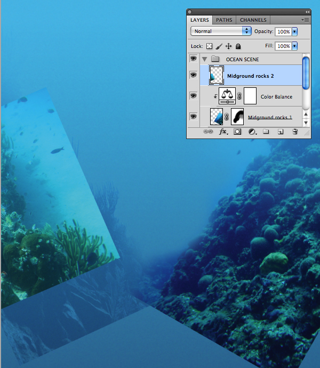This screenshot has height=368, width=320.
Task: Switch to the CHANNELS tab
Action: pos(253,20)
